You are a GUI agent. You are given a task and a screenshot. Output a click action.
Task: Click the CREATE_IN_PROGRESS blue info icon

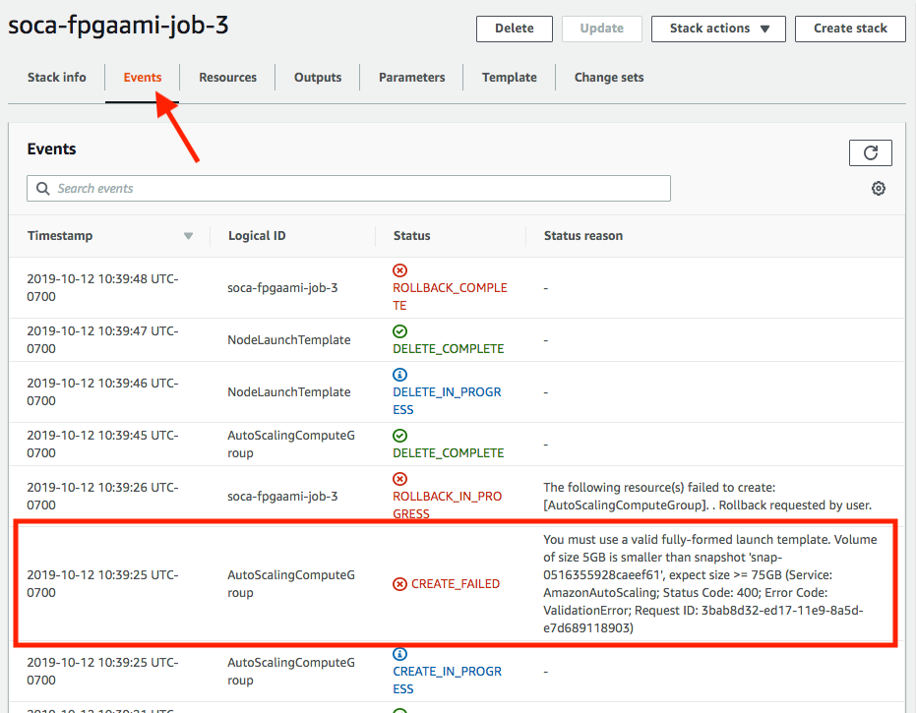[x=399, y=654]
